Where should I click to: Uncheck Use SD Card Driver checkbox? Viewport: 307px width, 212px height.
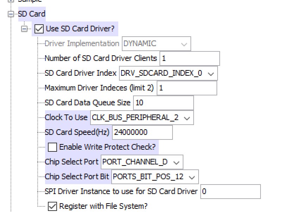coord(39,29)
